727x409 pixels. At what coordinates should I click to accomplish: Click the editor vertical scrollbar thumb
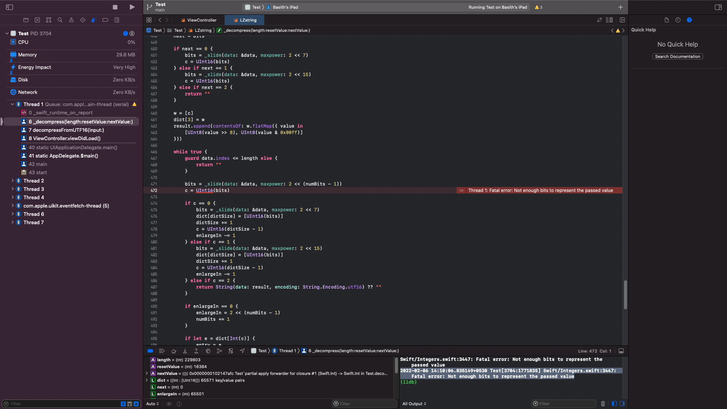tap(625, 295)
